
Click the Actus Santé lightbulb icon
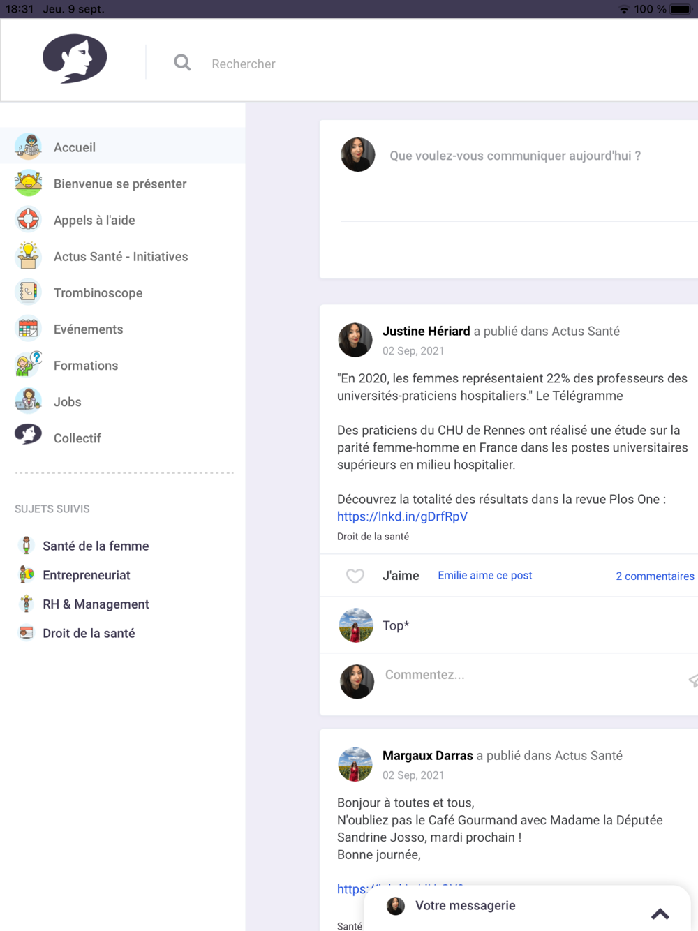pyautogui.click(x=28, y=255)
